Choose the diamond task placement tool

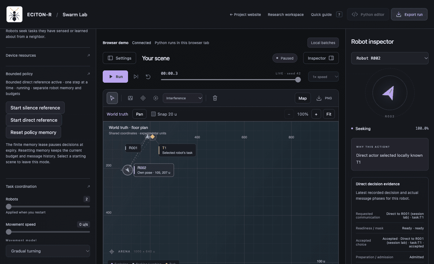[x=143, y=98]
